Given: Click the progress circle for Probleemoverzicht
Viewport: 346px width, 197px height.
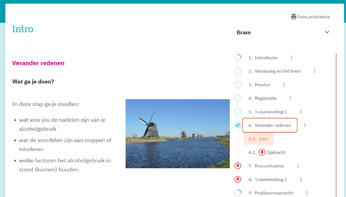Looking at the screenshot, I should point(238,193).
